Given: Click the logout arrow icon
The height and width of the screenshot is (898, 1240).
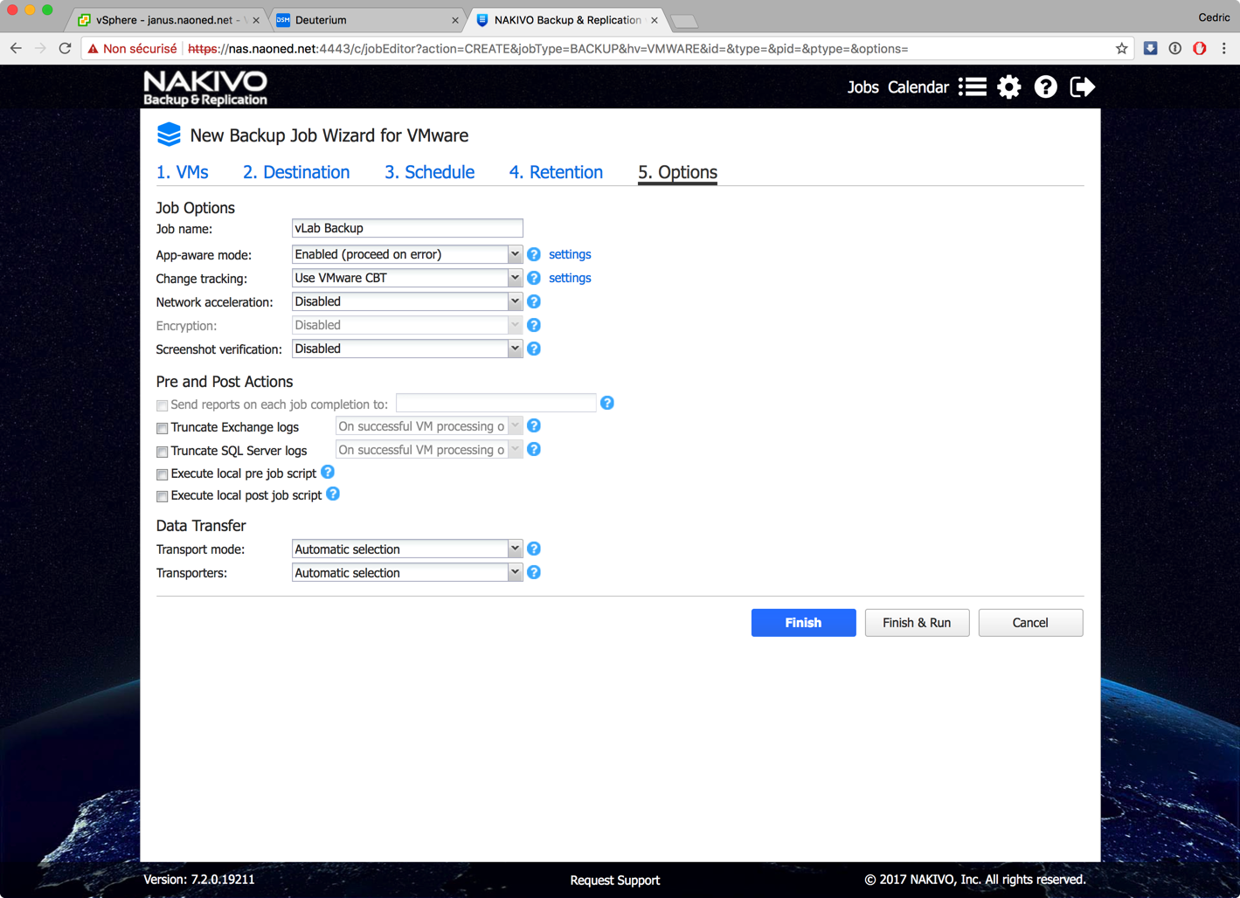Looking at the screenshot, I should pyautogui.click(x=1082, y=87).
